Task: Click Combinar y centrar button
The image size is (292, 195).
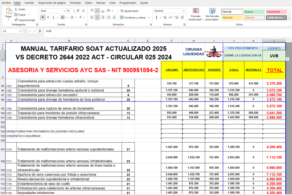Action: coord(133,17)
